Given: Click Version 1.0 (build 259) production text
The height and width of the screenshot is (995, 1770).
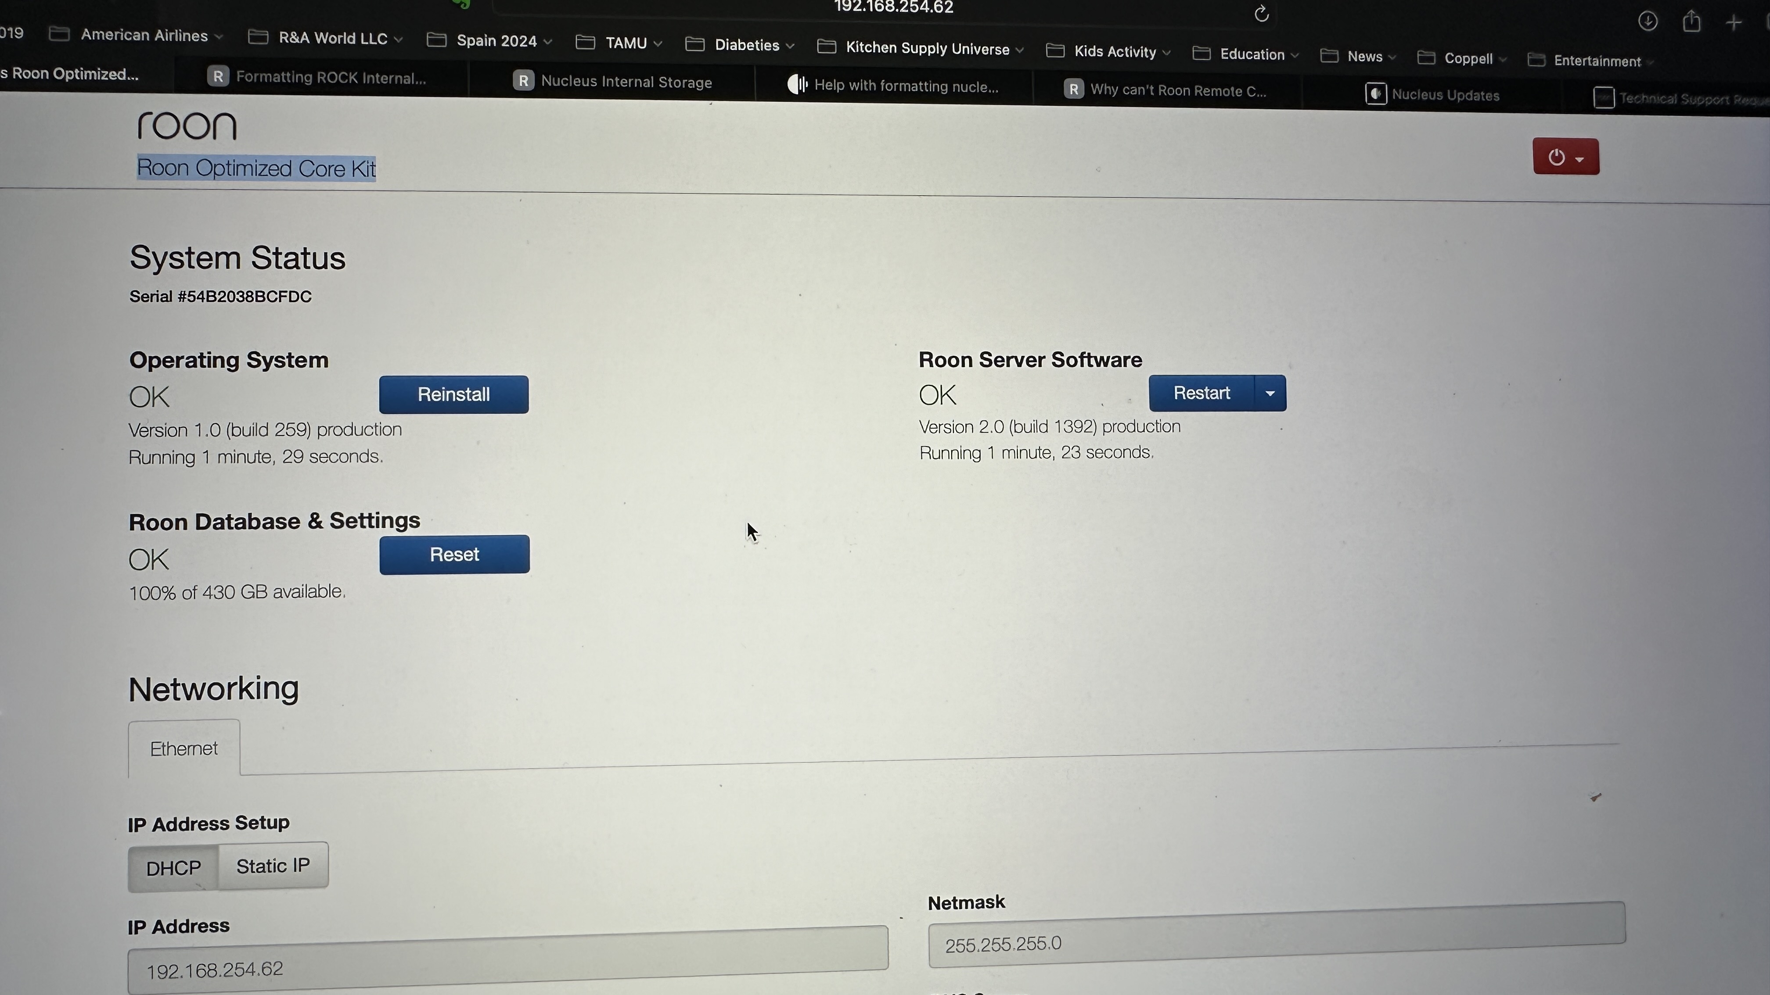Looking at the screenshot, I should [x=265, y=430].
